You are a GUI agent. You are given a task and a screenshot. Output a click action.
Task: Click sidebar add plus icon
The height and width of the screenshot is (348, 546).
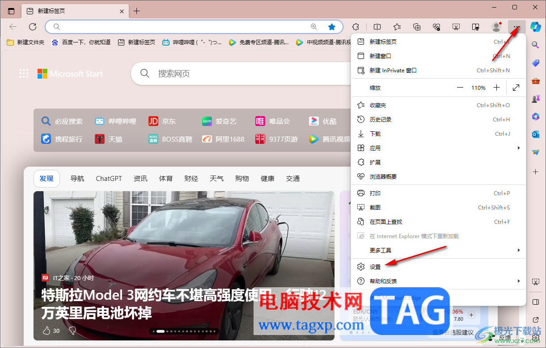click(535, 172)
